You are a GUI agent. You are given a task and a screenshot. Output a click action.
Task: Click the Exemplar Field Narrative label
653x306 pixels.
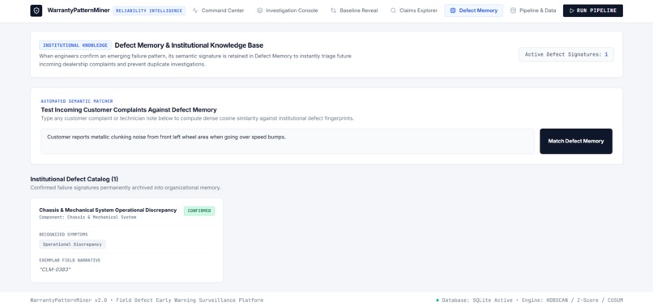[x=70, y=260]
